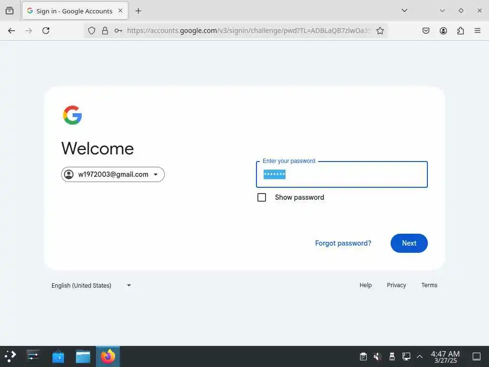
Task: Click the Enter your password field
Action: (x=342, y=174)
